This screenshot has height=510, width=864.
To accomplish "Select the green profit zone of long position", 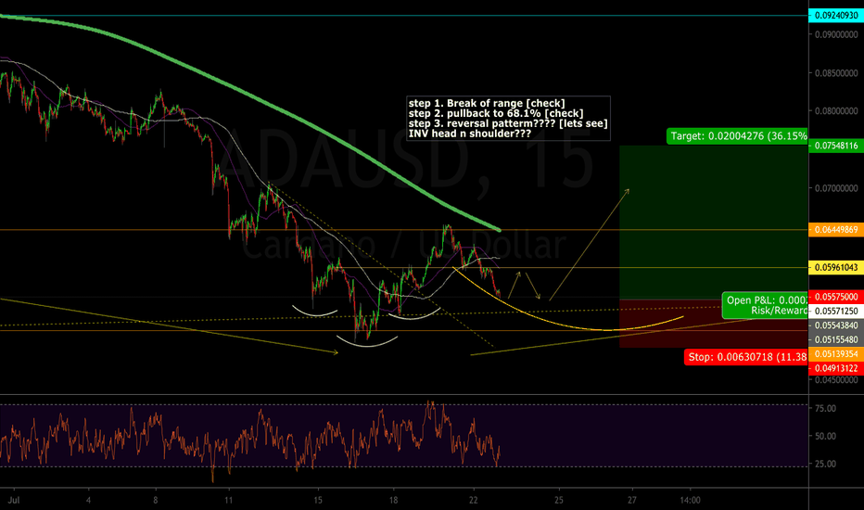I will [x=714, y=223].
